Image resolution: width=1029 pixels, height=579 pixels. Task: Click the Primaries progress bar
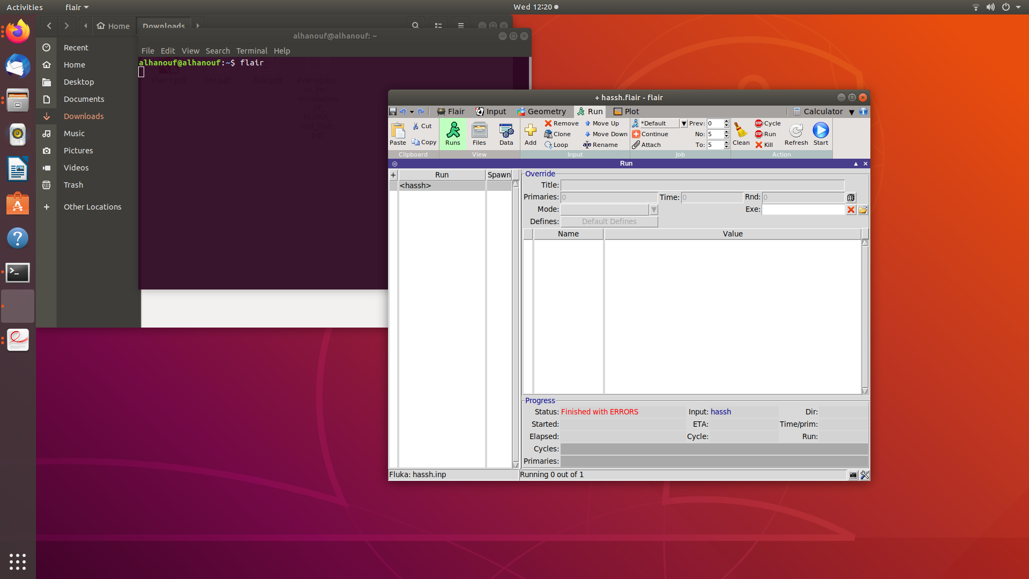[714, 461]
